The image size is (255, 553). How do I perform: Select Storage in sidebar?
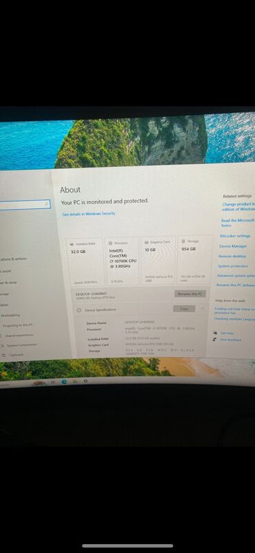(5, 294)
